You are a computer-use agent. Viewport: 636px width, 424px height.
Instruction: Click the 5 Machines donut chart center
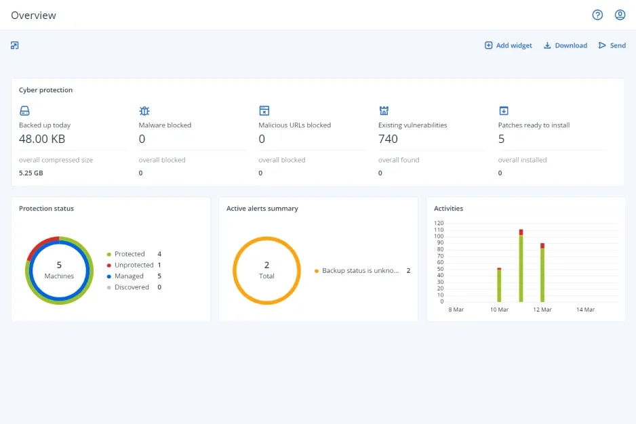(x=59, y=270)
